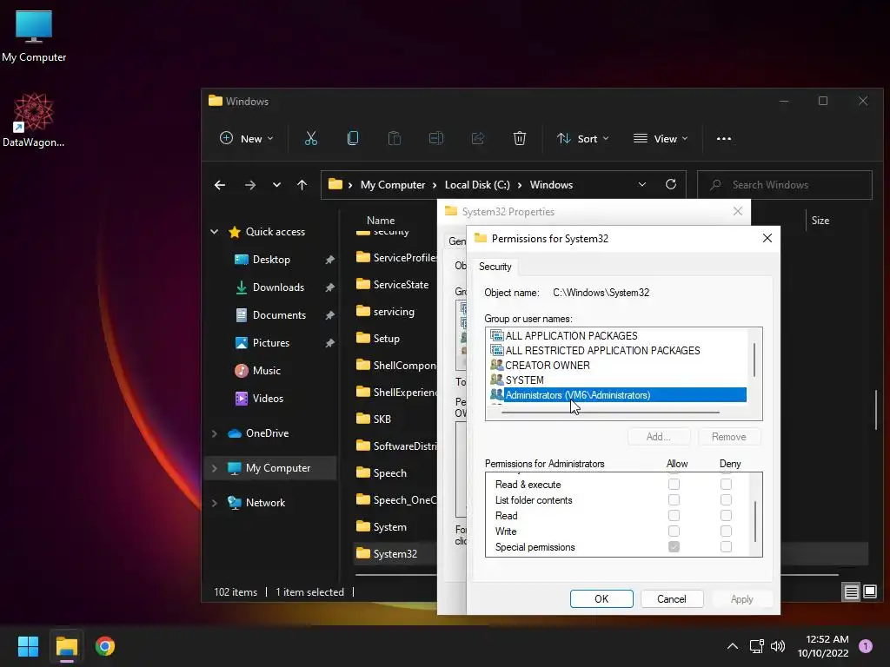Image resolution: width=890 pixels, height=667 pixels.
Task: Open the See more ellipsis menu
Action: tap(724, 138)
